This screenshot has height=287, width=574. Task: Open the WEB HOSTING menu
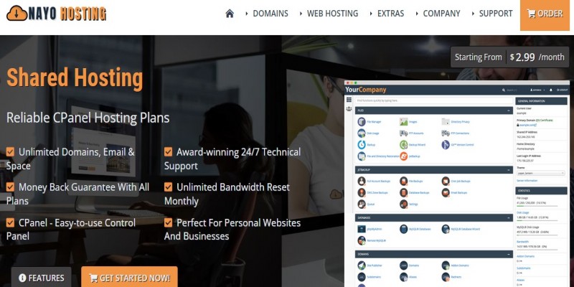tap(332, 14)
